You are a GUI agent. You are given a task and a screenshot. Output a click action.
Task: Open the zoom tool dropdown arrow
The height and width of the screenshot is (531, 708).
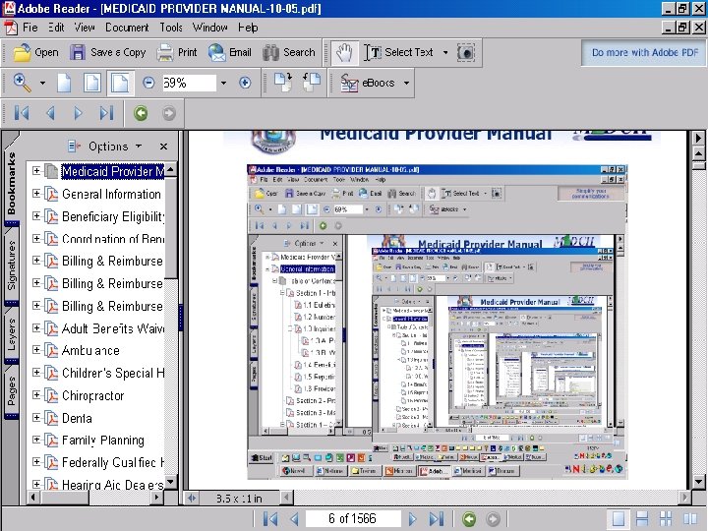(x=42, y=83)
